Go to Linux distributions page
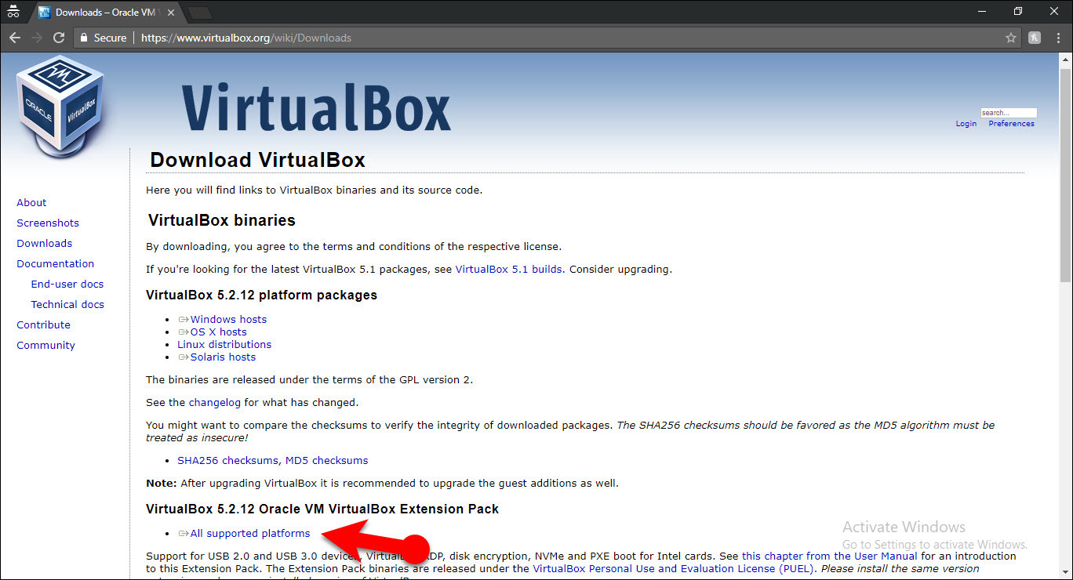This screenshot has width=1073, height=580. click(224, 344)
